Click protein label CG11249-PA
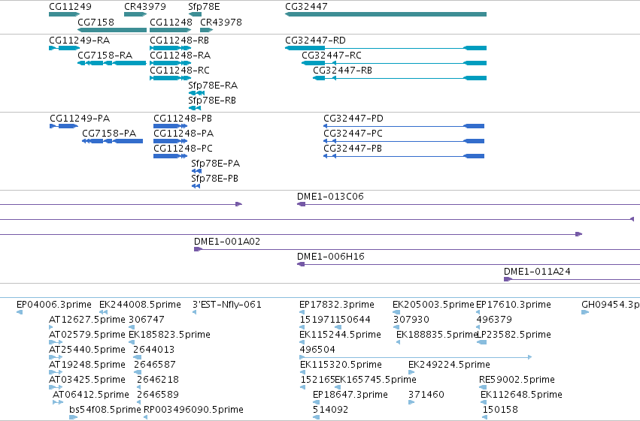This screenshot has height=421, width=640. pyautogui.click(x=80, y=119)
